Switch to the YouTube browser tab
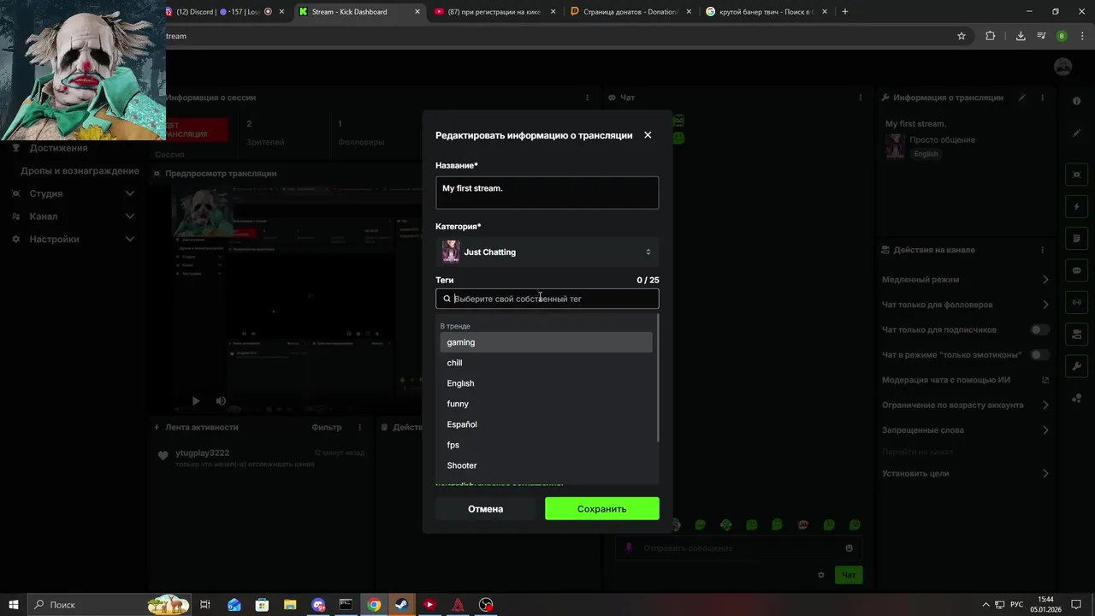The width and height of the screenshot is (1095, 616). (494, 12)
